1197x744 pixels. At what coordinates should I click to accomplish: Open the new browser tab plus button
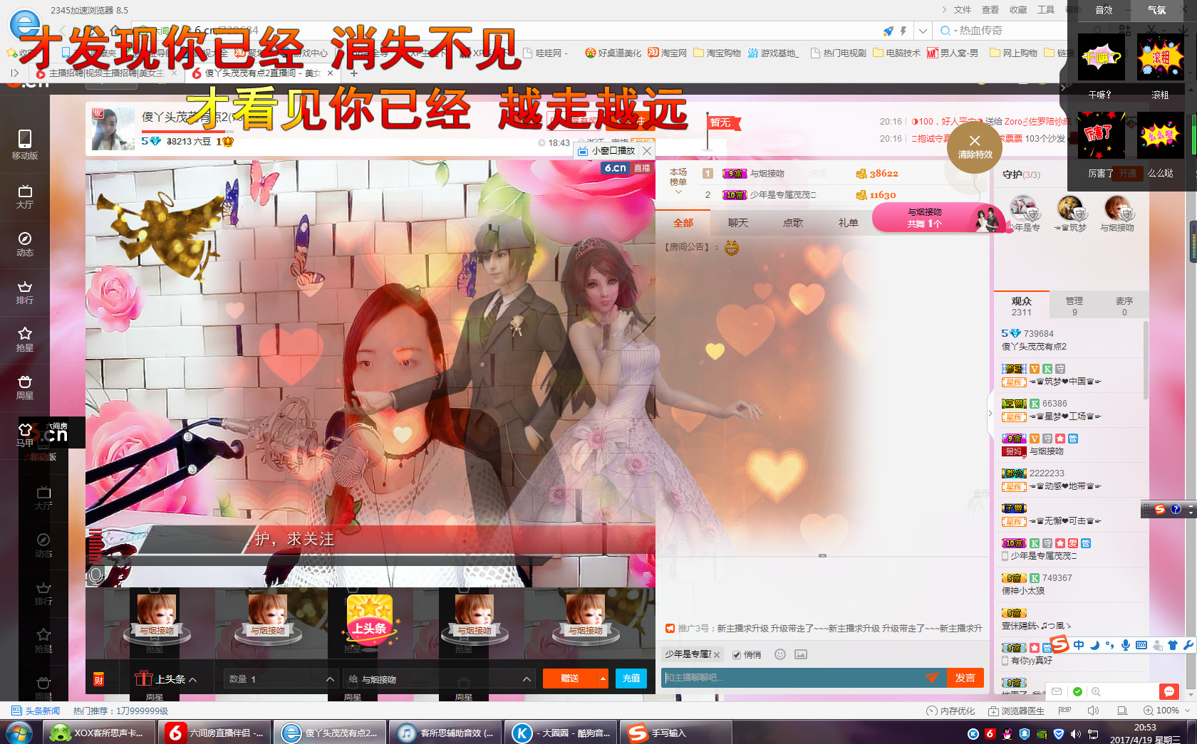coord(354,73)
